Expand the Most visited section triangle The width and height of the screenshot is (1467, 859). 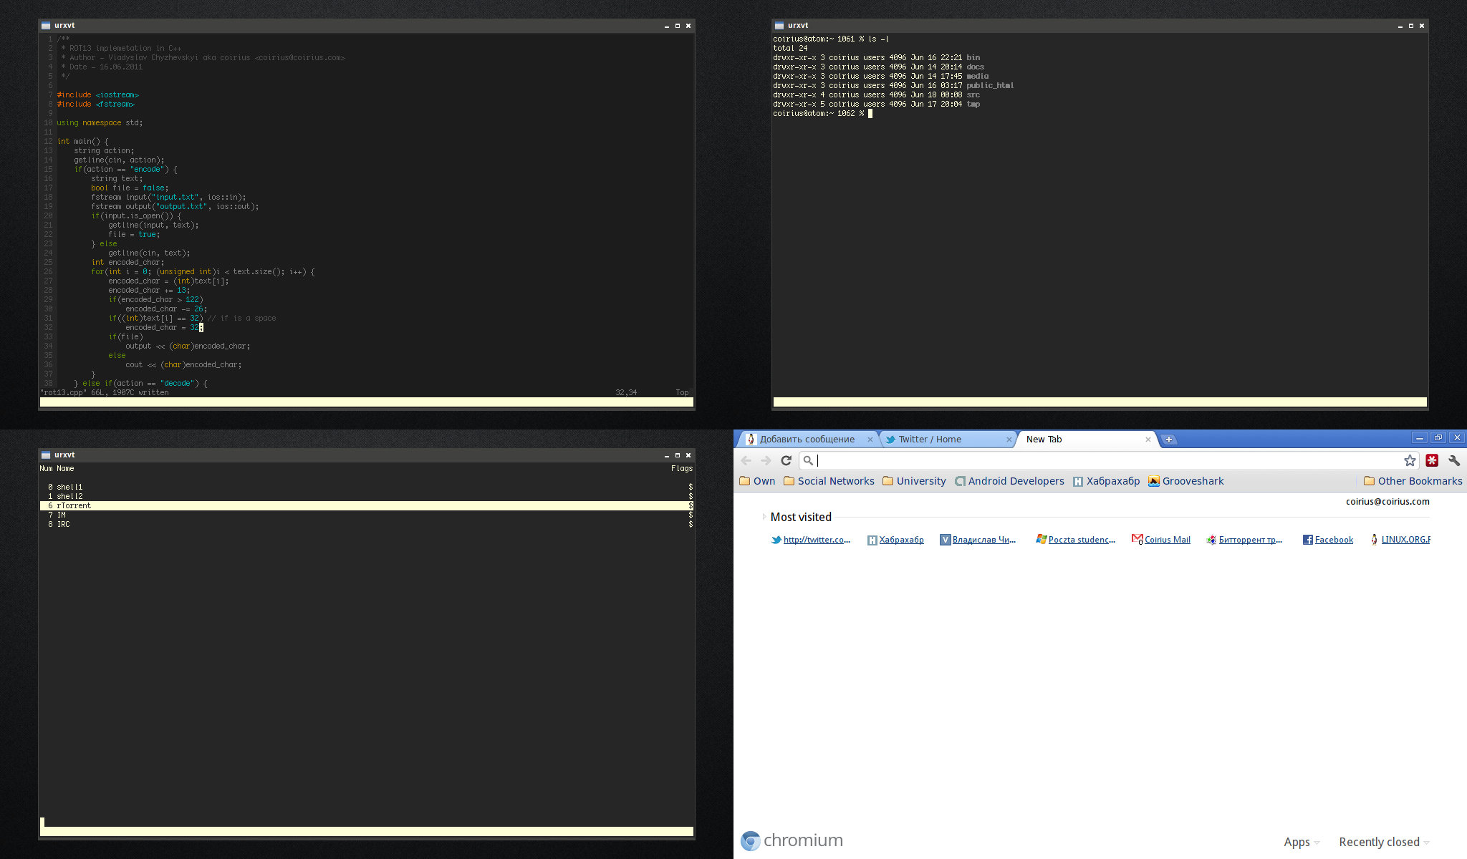coord(764,517)
